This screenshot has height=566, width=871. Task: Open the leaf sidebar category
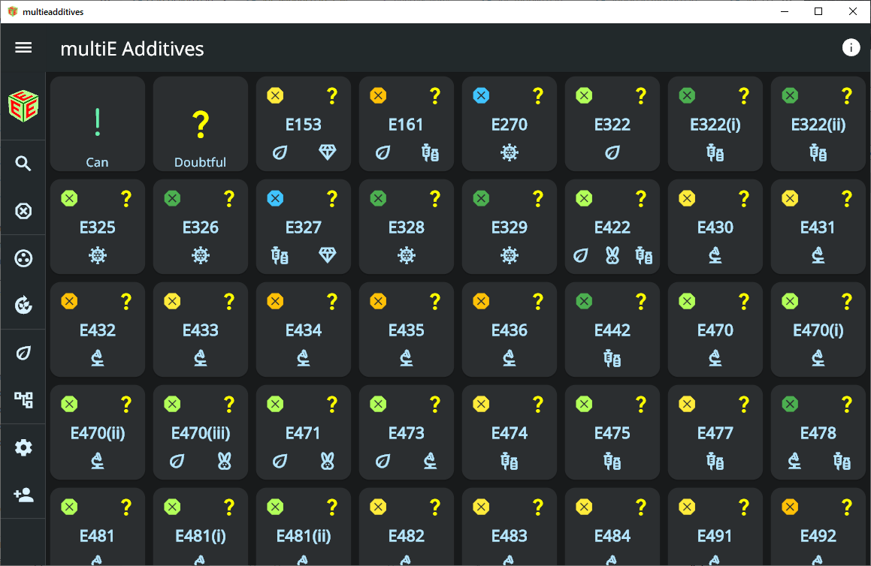[x=23, y=353]
